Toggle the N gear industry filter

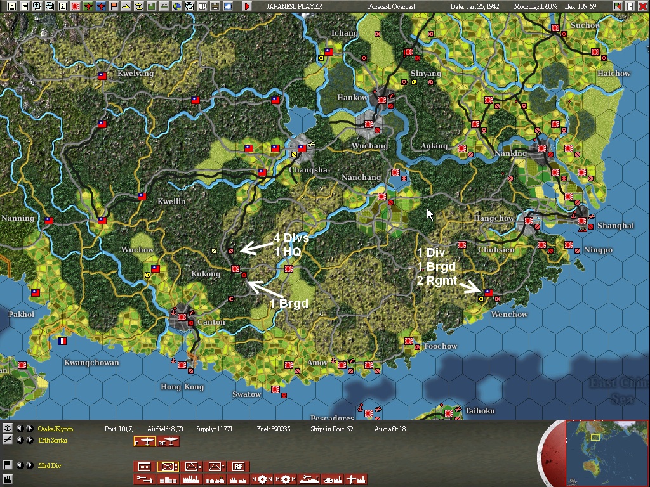pos(262,479)
